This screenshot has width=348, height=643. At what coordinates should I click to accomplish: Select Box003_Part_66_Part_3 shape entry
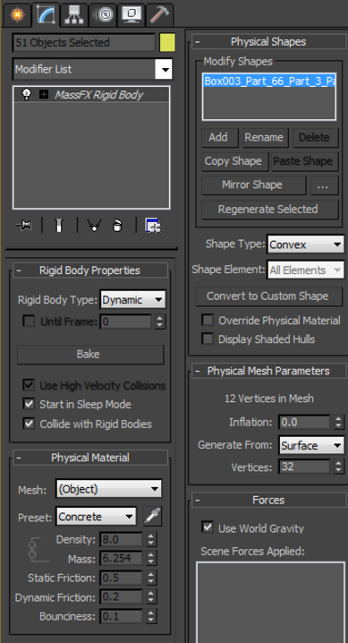click(269, 81)
